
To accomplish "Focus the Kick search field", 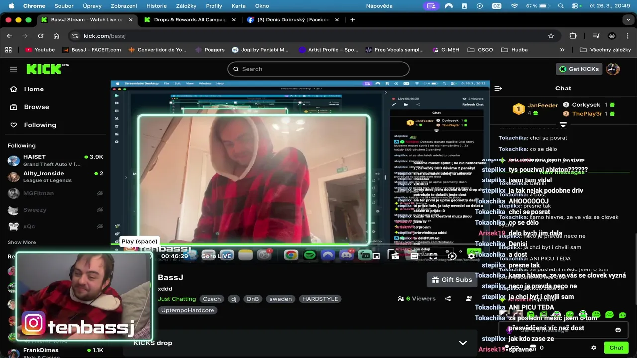I will 318,69.
